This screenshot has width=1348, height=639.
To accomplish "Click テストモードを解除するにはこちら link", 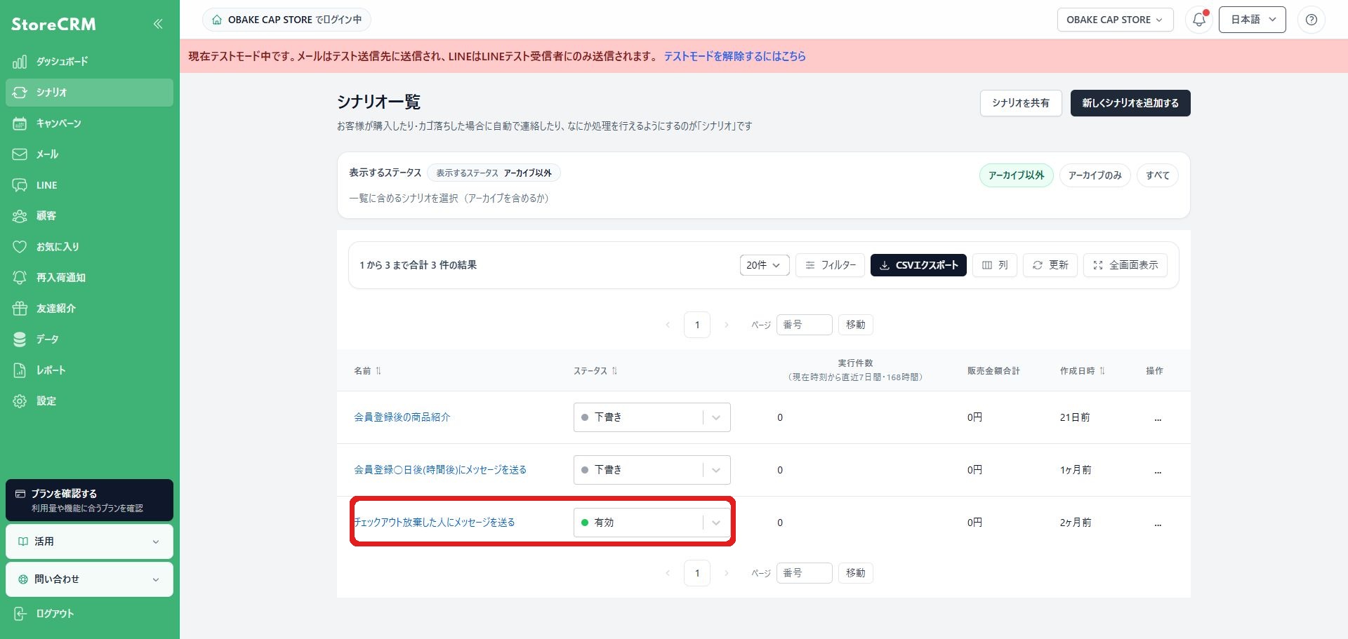I will point(734,56).
